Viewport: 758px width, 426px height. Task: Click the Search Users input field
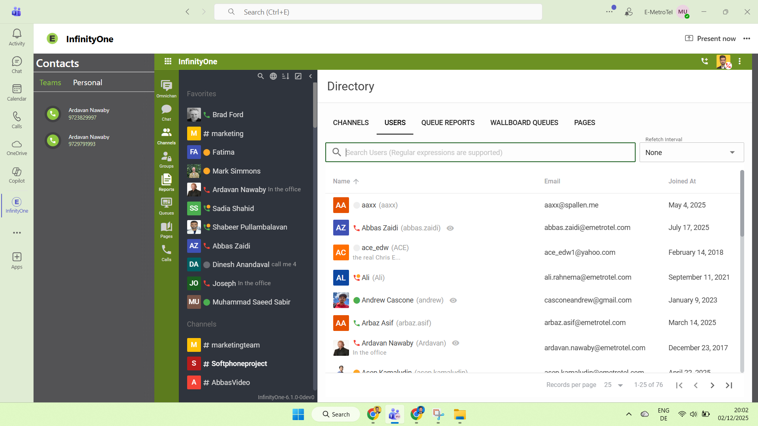tap(480, 152)
